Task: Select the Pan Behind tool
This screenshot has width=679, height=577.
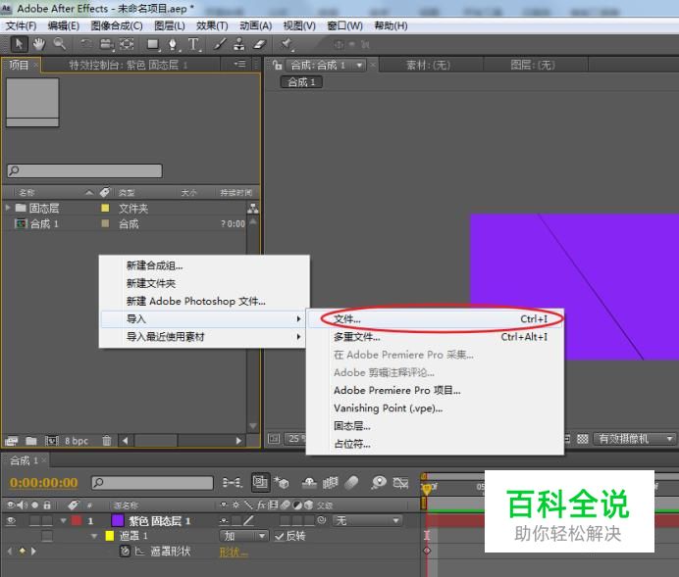Action: pyautogui.click(x=127, y=44)
